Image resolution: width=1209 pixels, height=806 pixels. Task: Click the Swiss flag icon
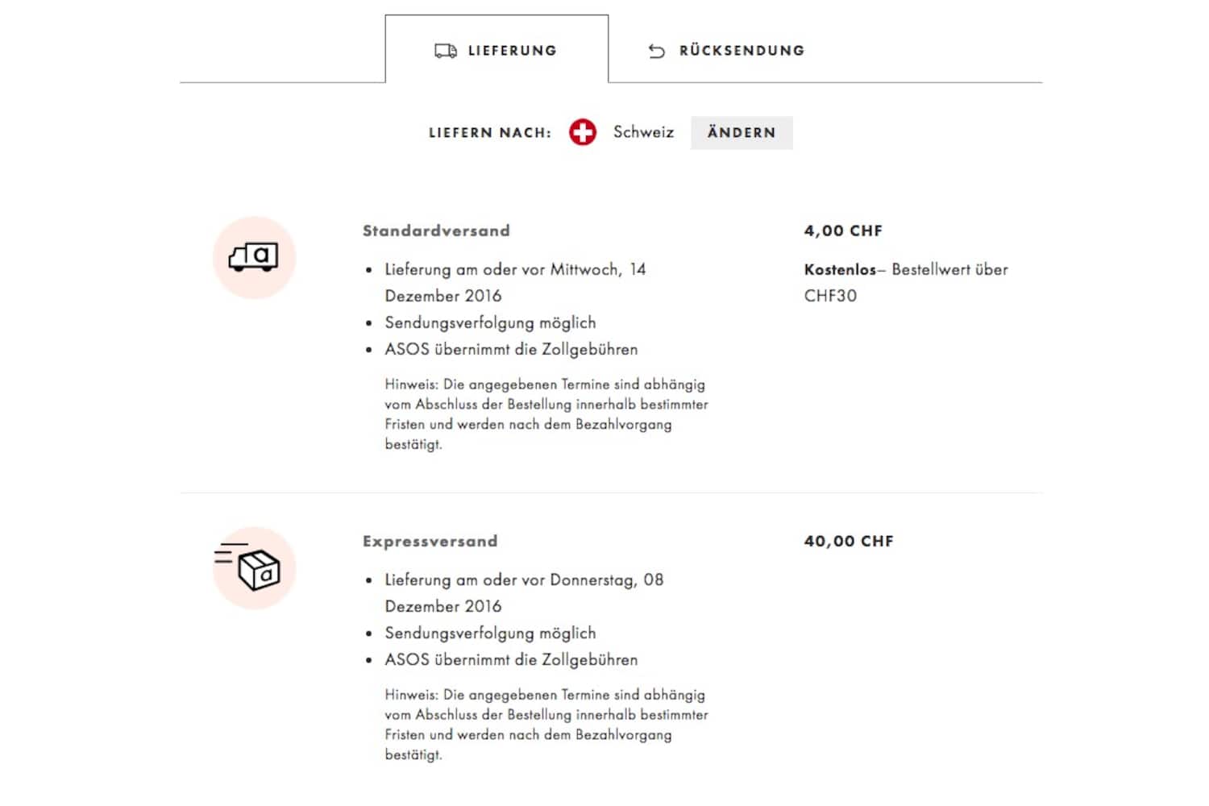582,132
